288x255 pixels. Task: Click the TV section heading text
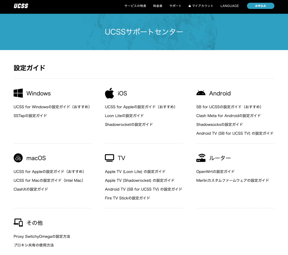pyautogui.click(x=121, y=158)
